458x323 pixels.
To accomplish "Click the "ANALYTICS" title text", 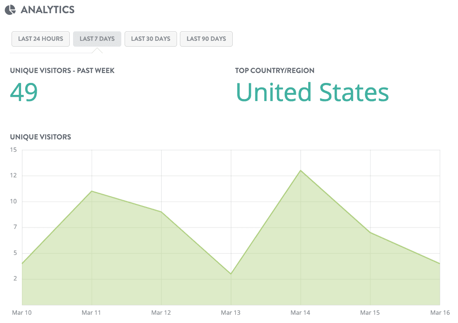I will [48, 9].
